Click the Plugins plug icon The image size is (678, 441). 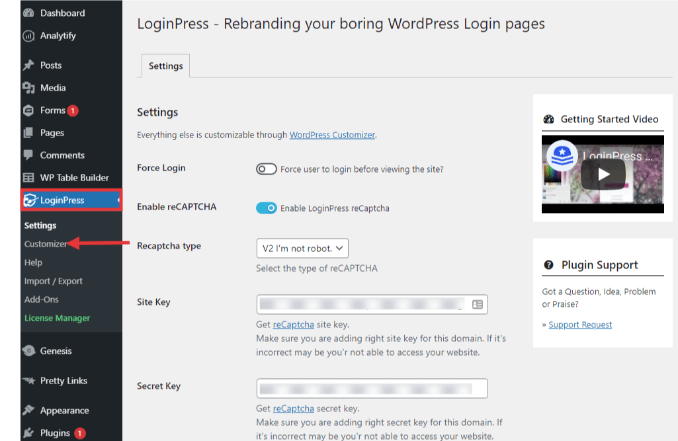28,433
